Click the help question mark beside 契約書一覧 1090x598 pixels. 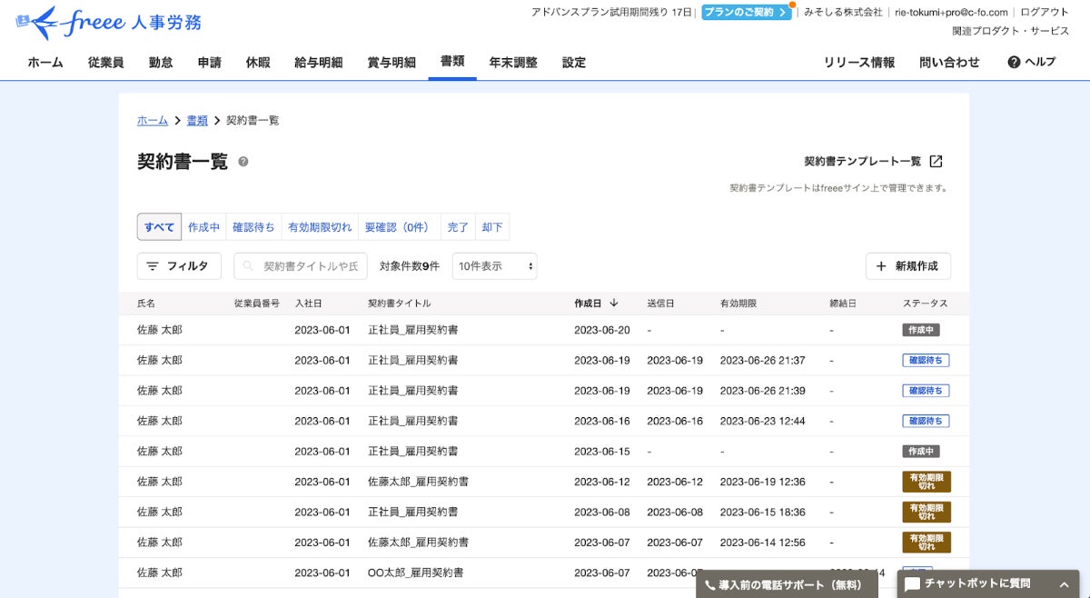pyautogui.click(x=243, y=162)
